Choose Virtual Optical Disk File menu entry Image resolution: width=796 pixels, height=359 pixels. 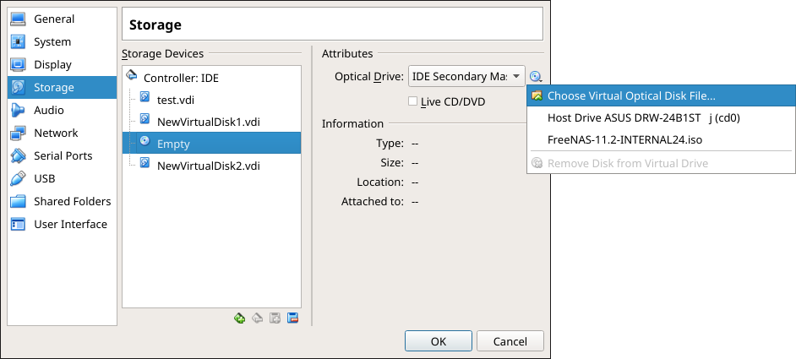point(630,96)
